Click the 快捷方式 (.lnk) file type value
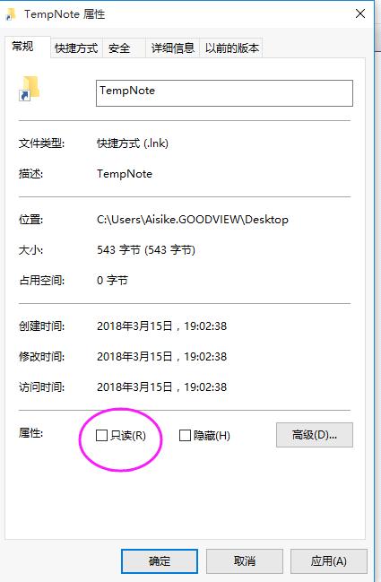Screen dimensions: 381x582 tap(133, 143)
